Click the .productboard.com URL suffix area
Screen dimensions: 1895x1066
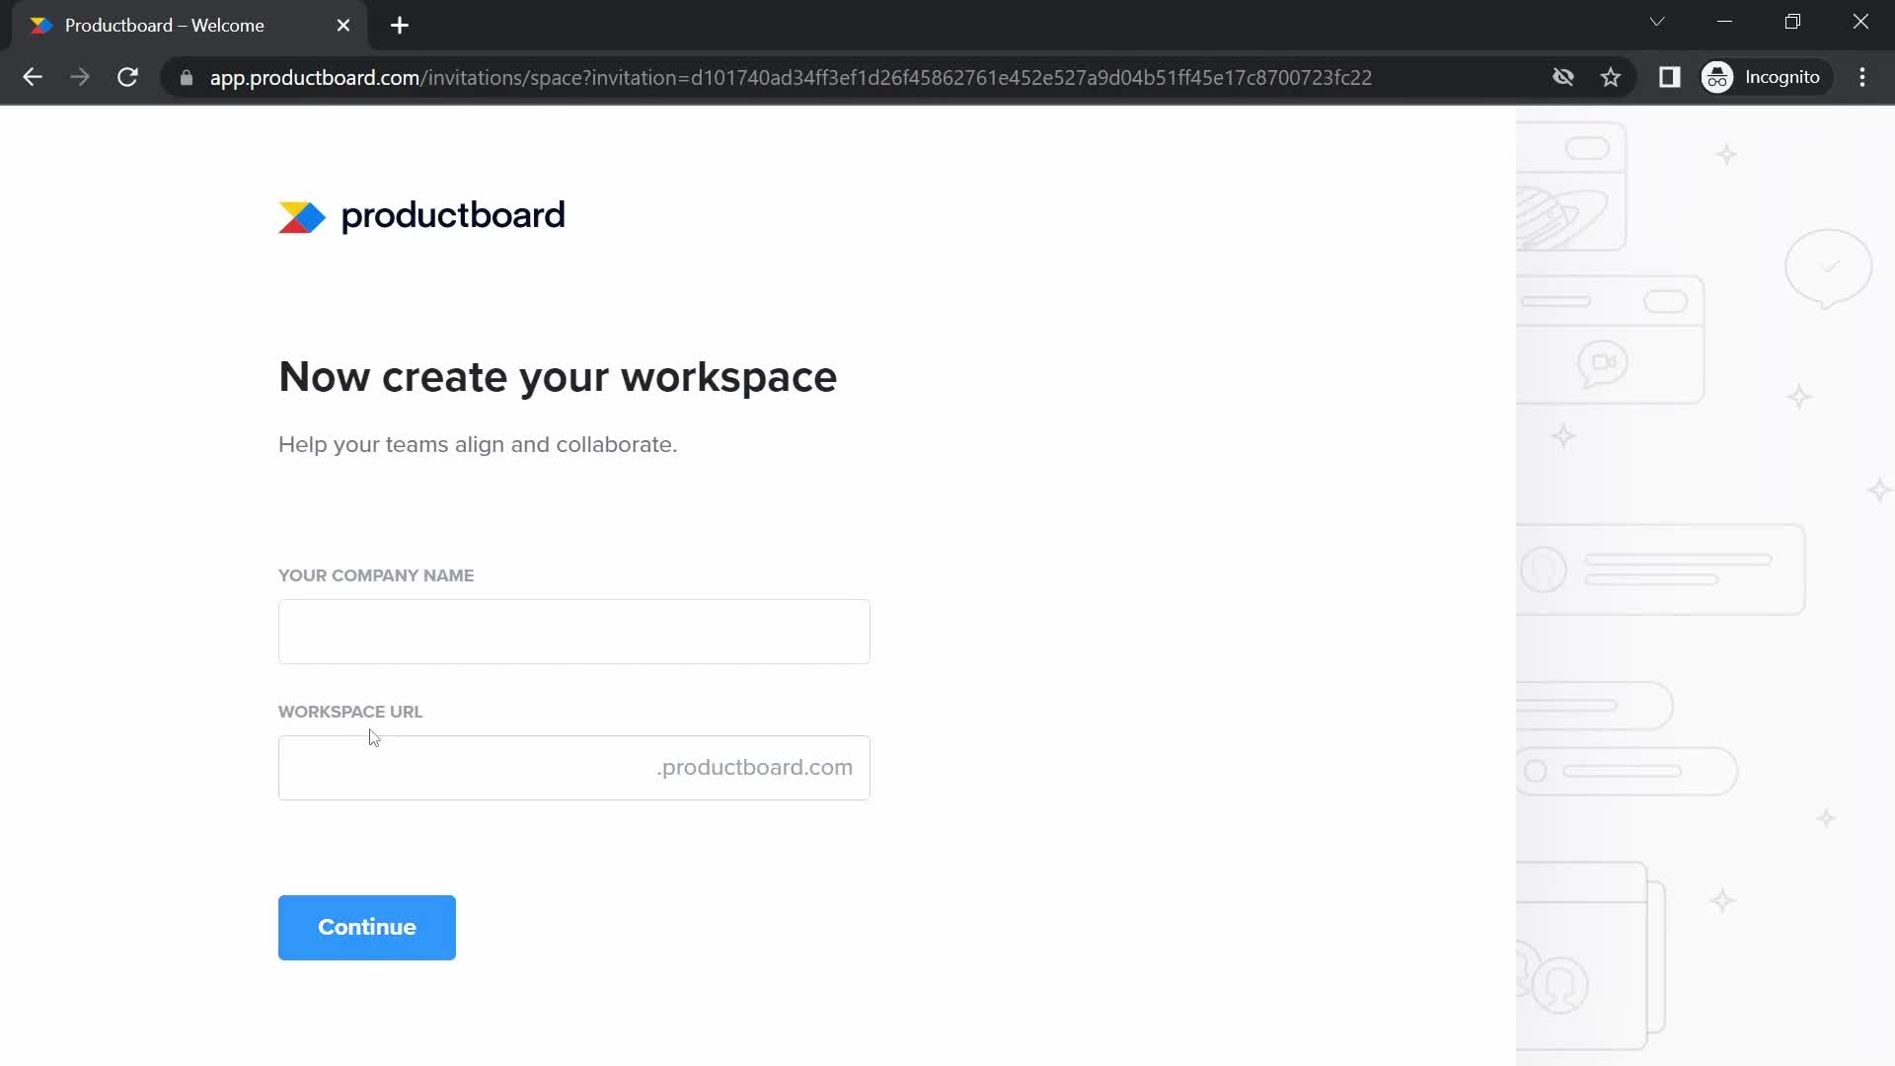[755, 767]
